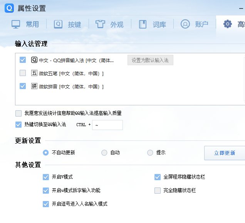
Task: Click the 微软拼音 input method icon
Action: tap(34, 86)
